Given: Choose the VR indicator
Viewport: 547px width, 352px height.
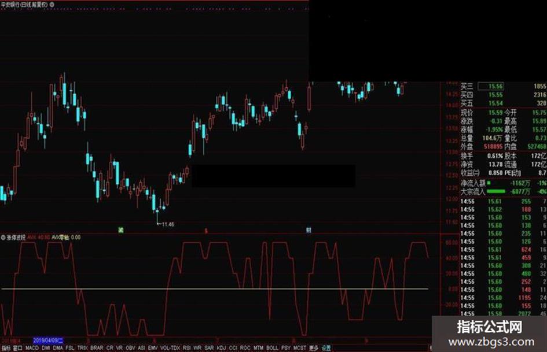Looking at the screenshot, I should click(119, 348).
